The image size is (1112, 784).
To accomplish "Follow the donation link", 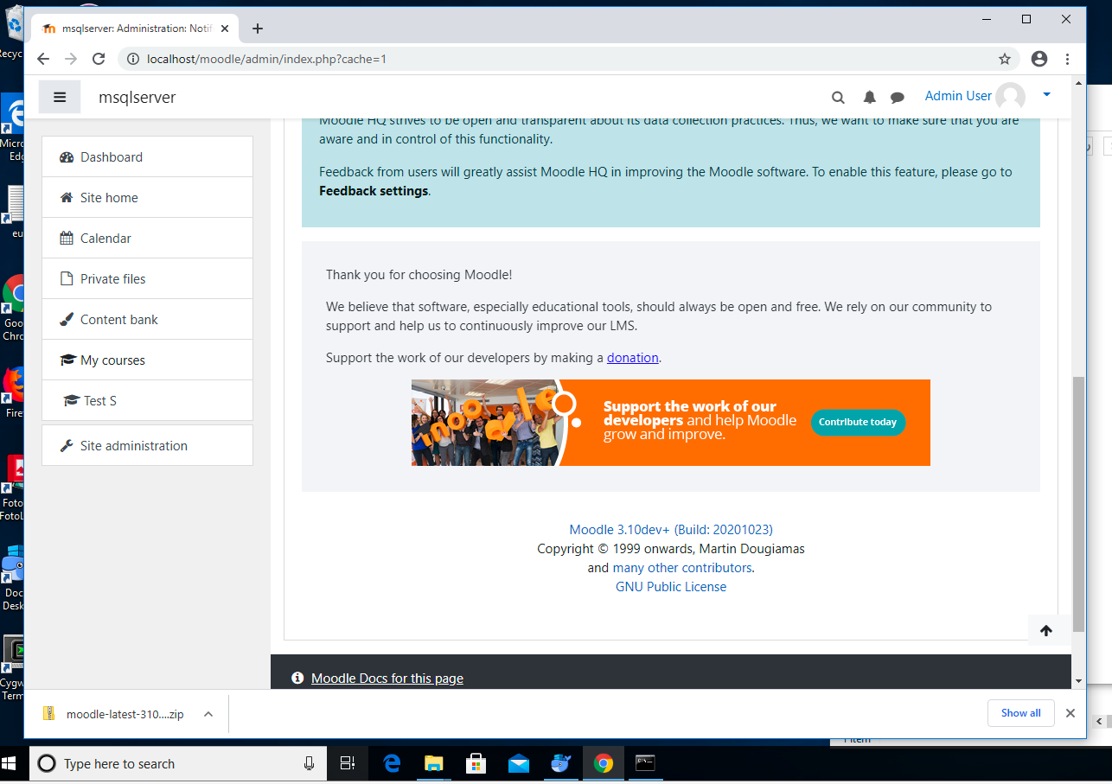I will pyautogui.click(x=633, y=357).
